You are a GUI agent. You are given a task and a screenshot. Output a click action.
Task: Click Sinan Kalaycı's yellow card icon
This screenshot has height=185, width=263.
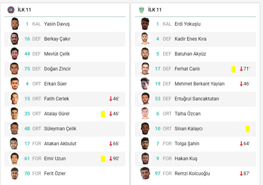(248, 129)
